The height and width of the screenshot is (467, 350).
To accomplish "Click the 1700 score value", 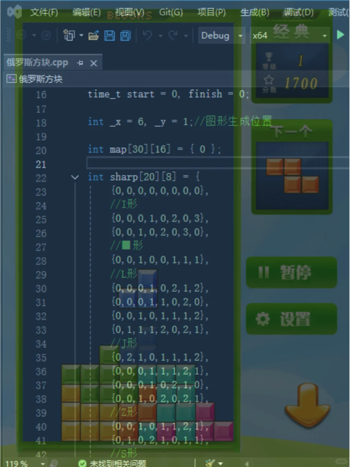I will click(x=301, y=83).
